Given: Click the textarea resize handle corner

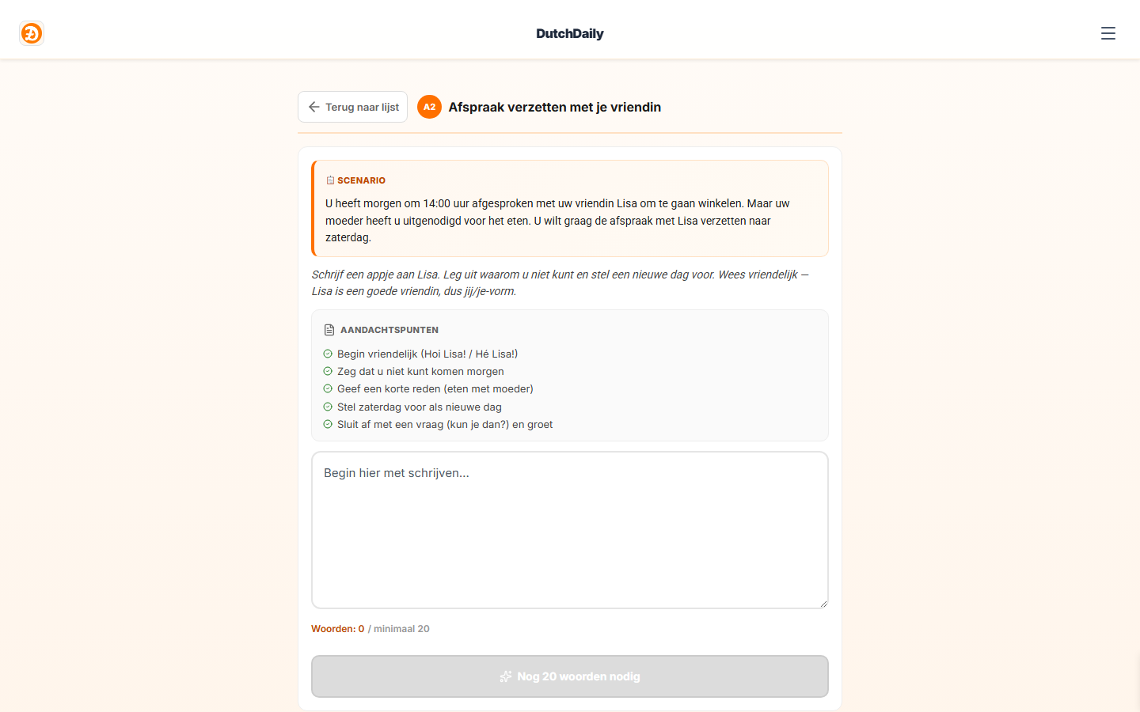Looking at the screenshot, I should (x=823, y=604).
